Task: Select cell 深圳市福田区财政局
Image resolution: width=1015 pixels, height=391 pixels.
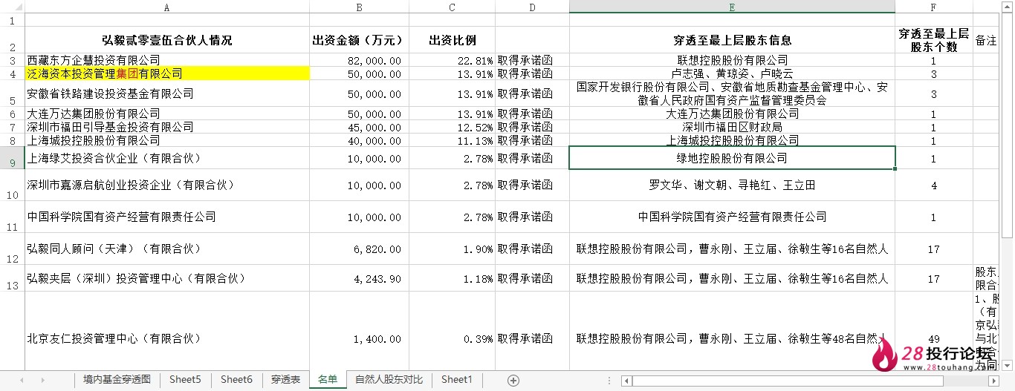Action: point(732,127)
